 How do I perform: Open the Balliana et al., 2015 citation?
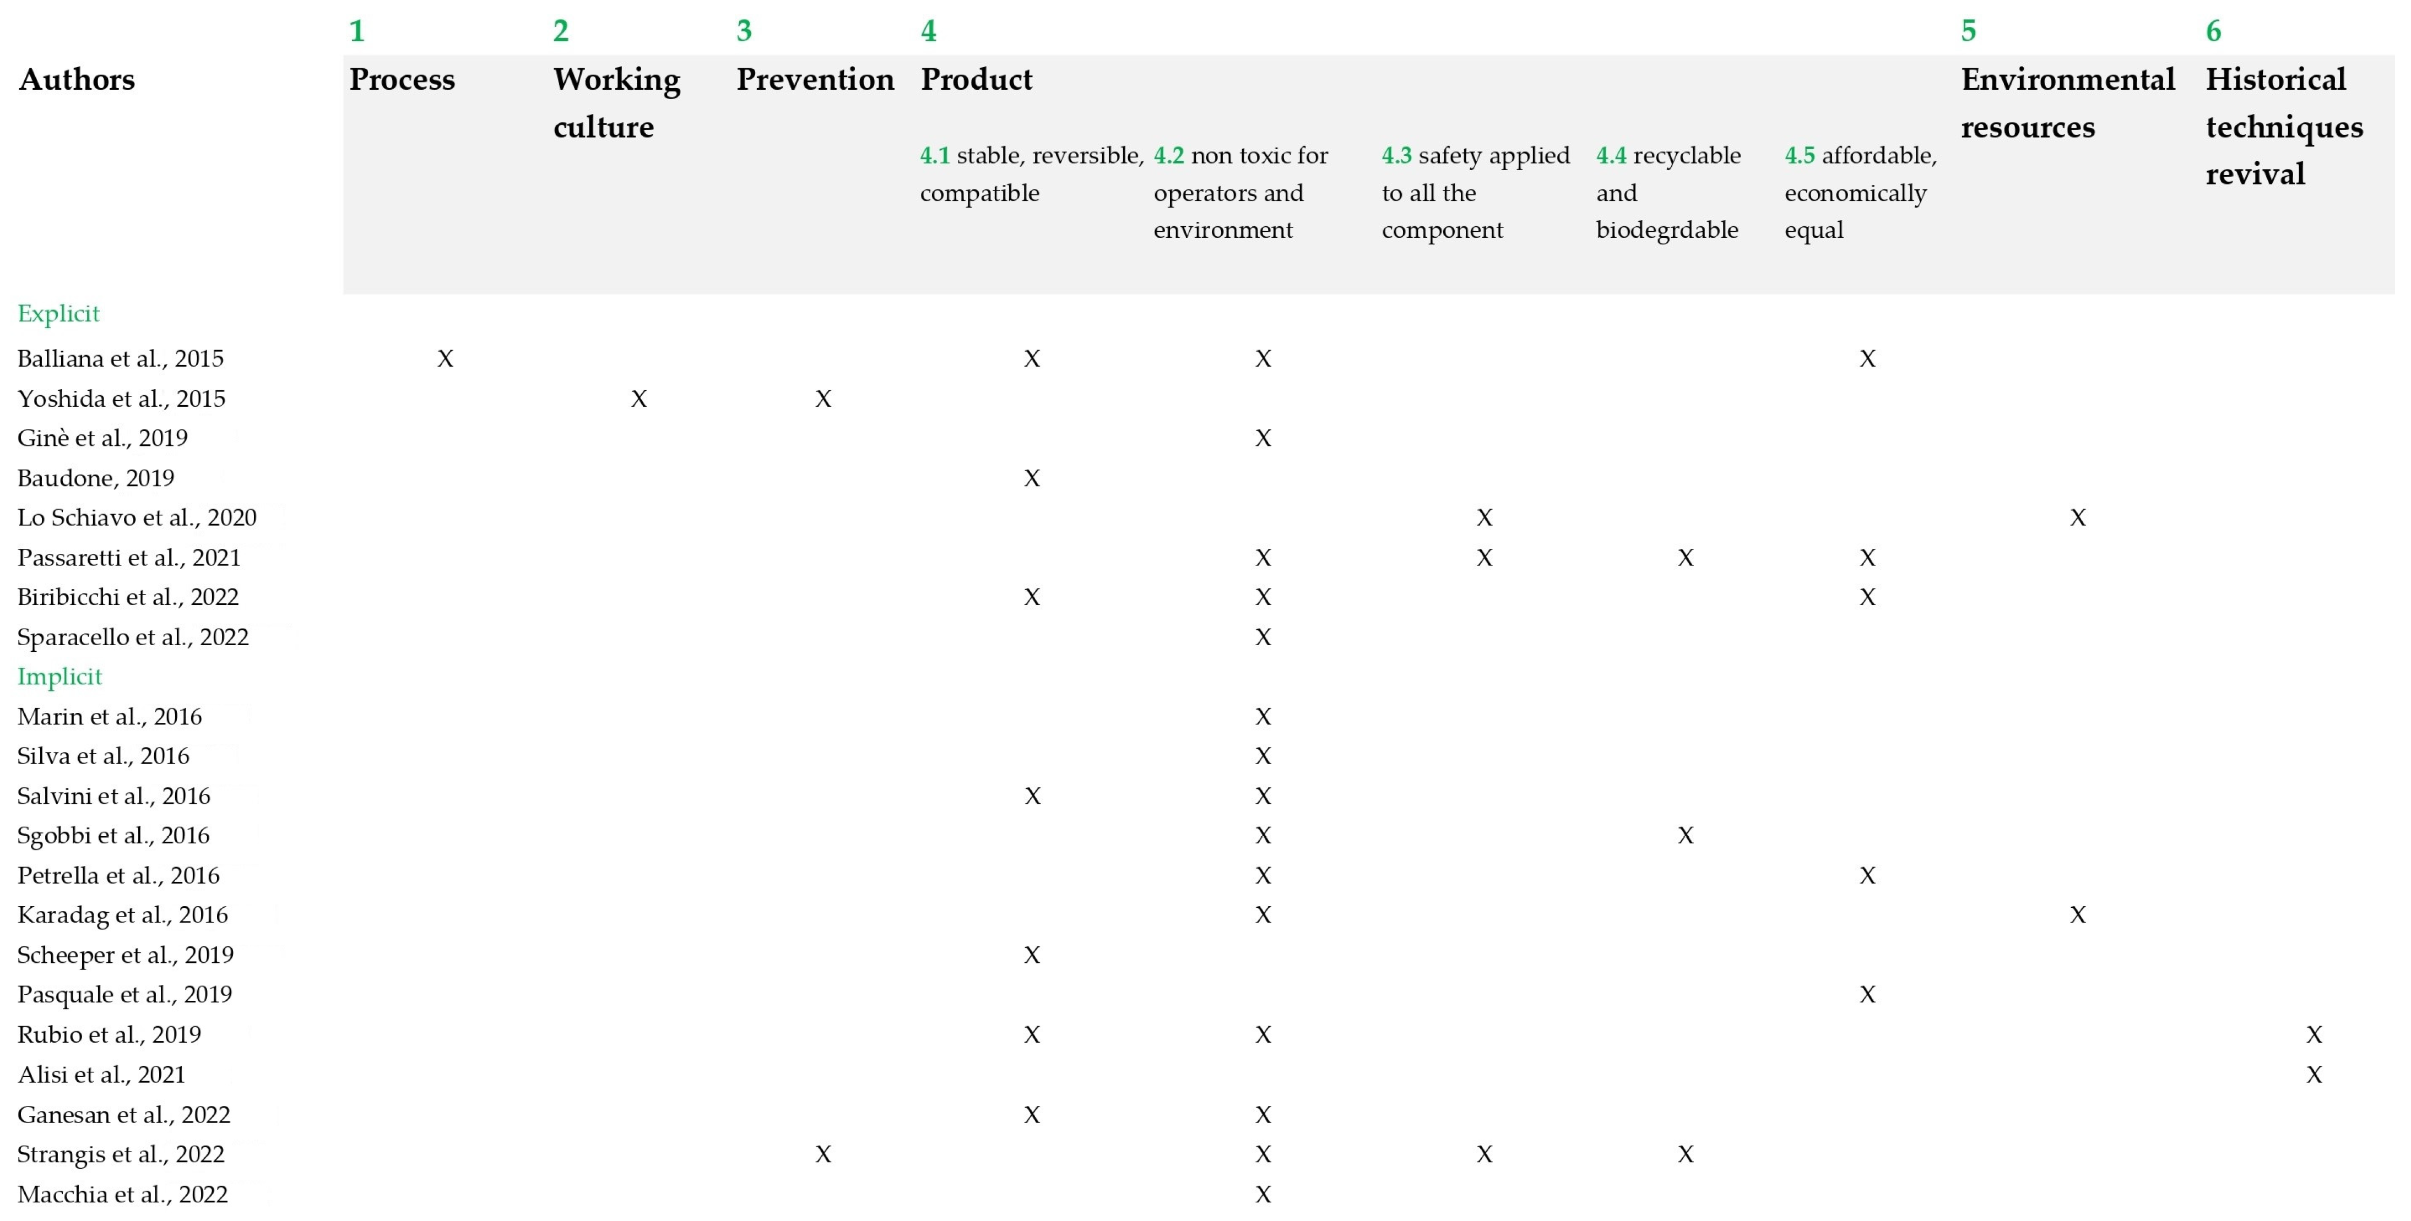120,358
